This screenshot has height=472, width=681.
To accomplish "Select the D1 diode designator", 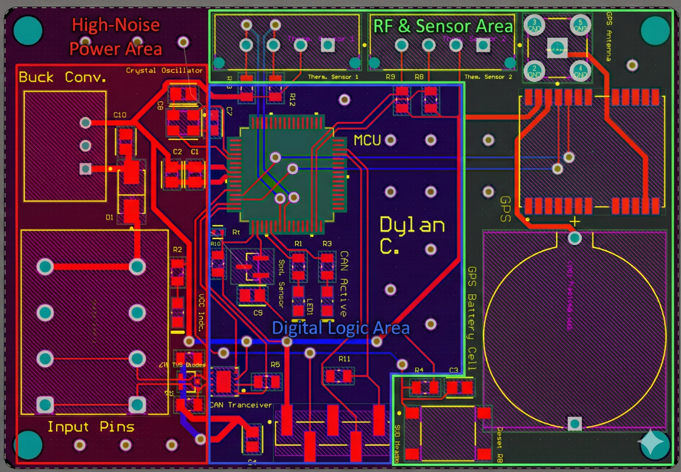I will click(110, 217).
